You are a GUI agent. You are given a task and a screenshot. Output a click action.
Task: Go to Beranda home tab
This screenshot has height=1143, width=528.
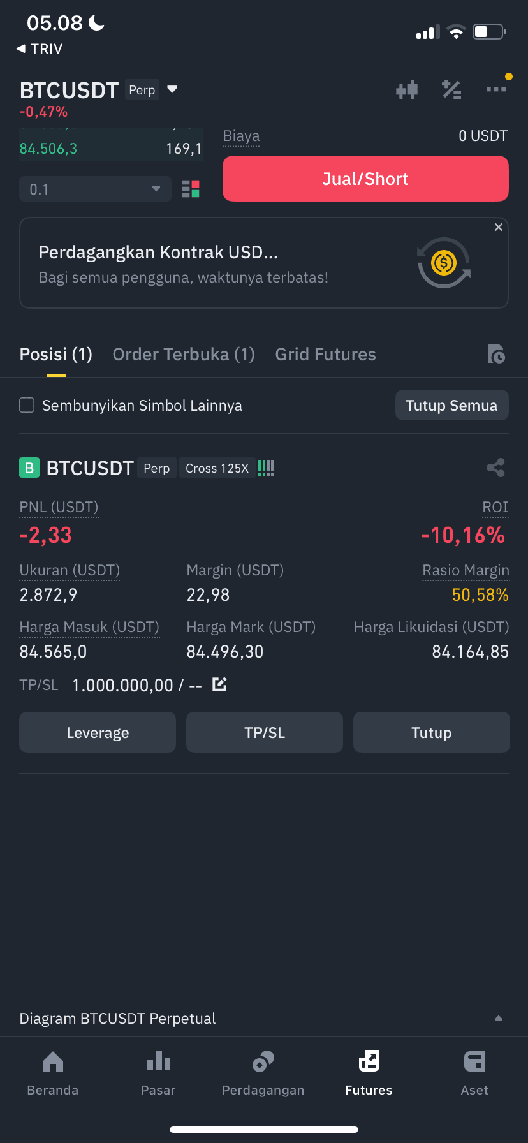pos(52,1073)
